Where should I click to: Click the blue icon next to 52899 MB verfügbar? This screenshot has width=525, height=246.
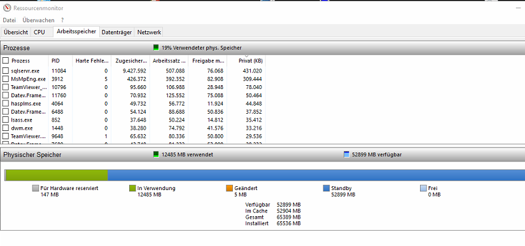(x=347, y=154)
